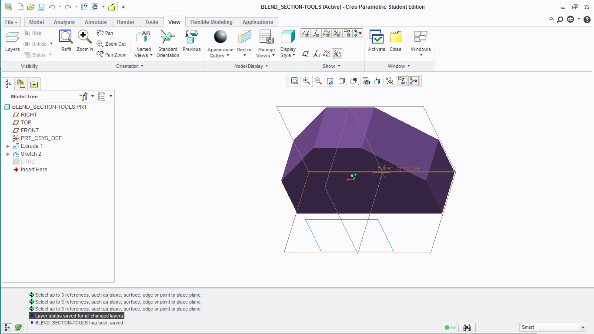Open Folder Browser tab in navigator
The image size is (594, 334).
(21, 84)
